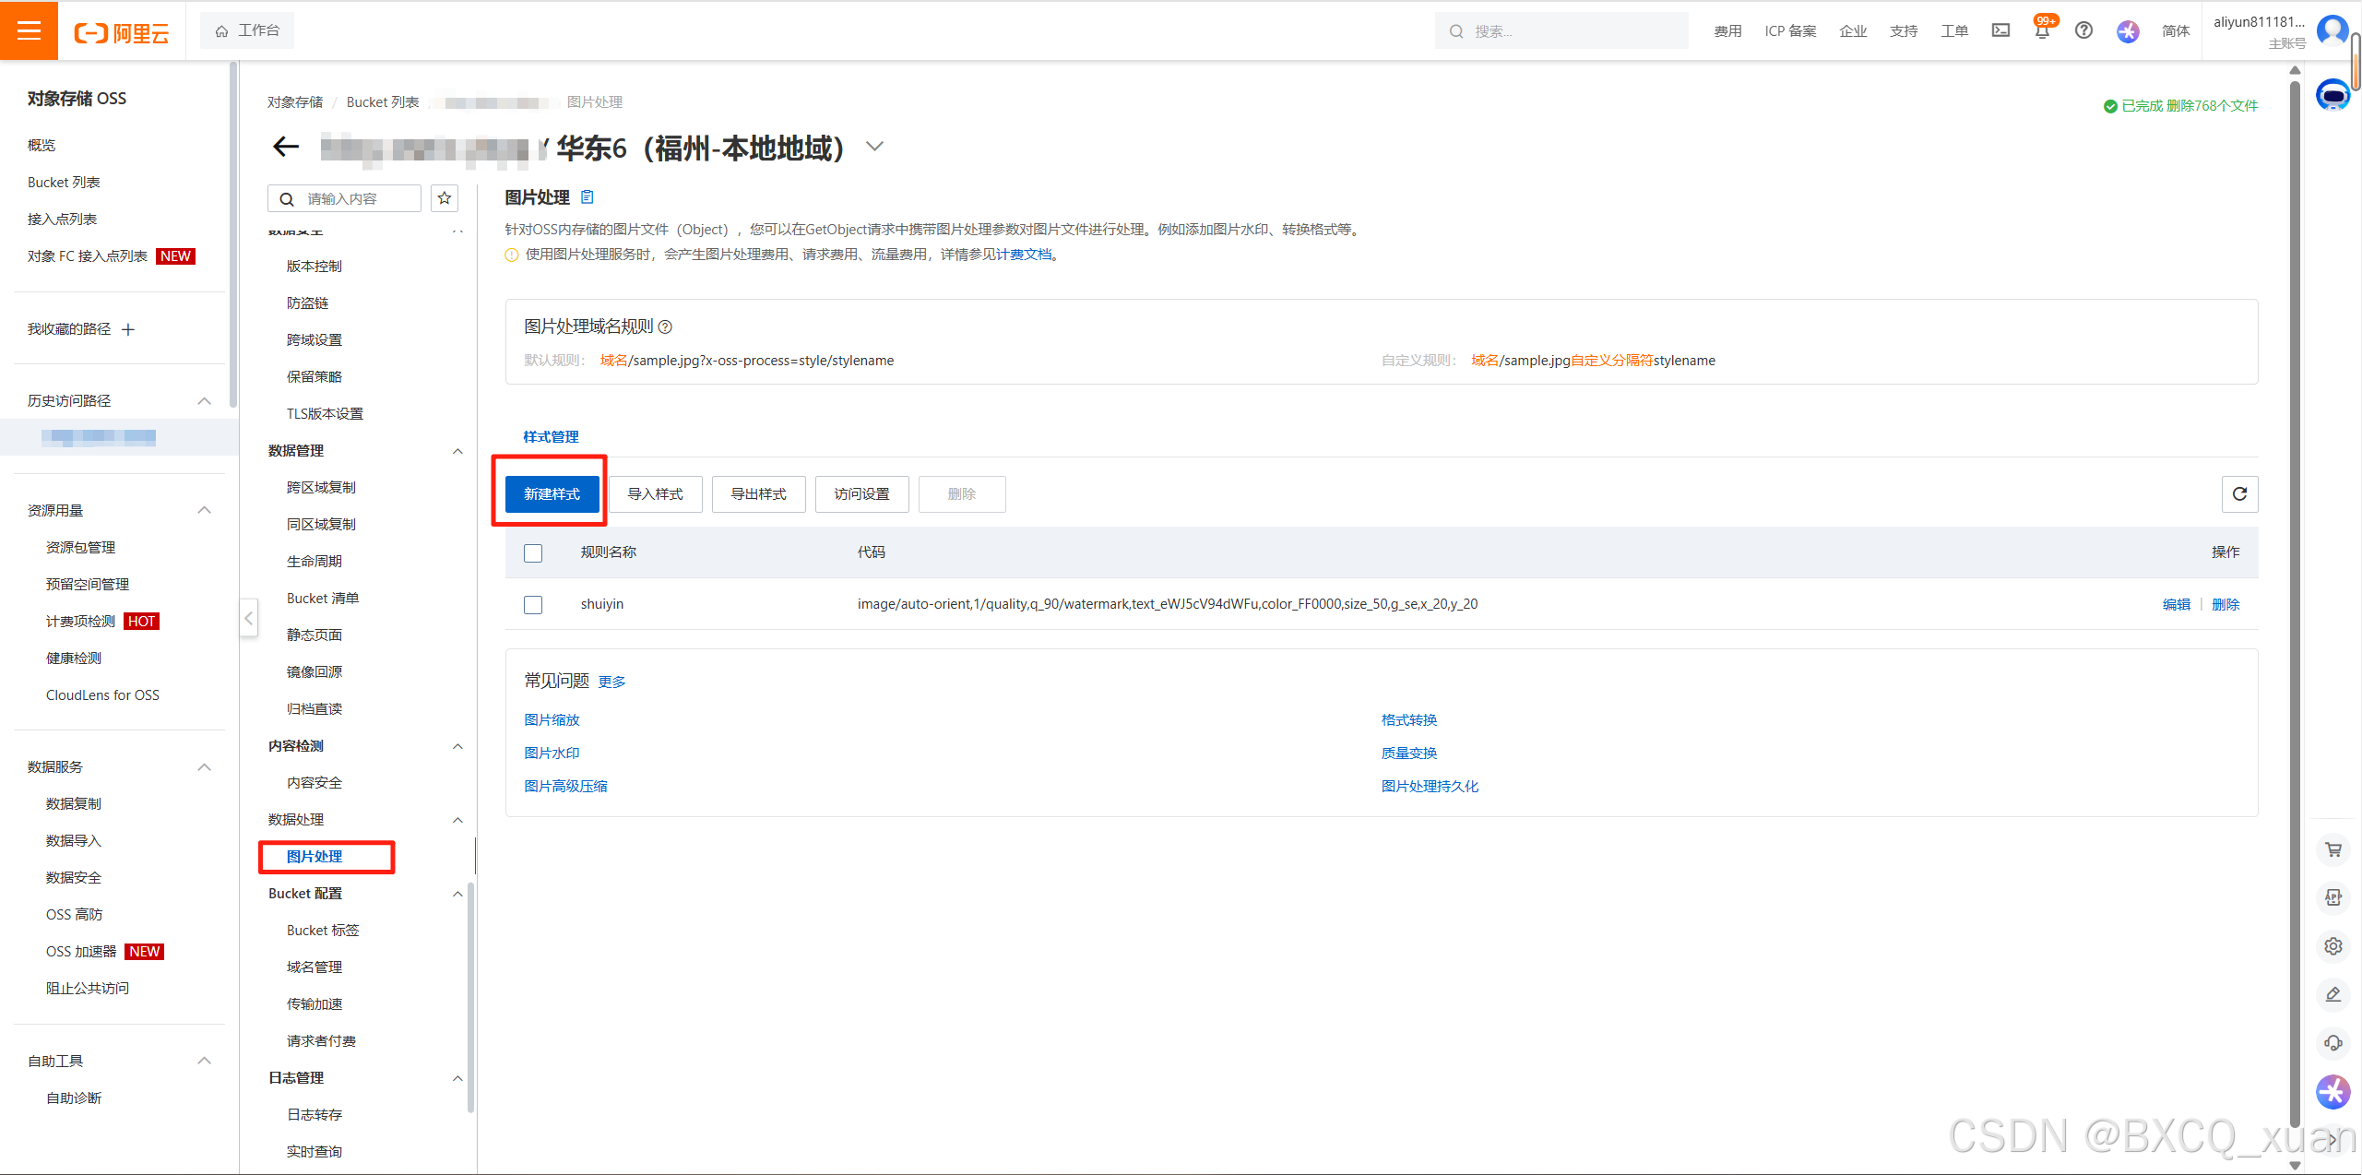Open 生命周期 in the bucket menu
This screenshot has height=1175, width=2362.
(315, 562)
